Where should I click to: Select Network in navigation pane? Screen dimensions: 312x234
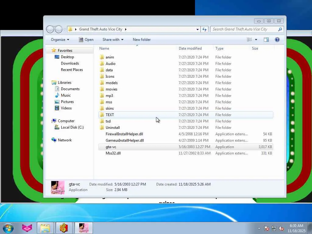pyautogui.click(x=65, y=140)
